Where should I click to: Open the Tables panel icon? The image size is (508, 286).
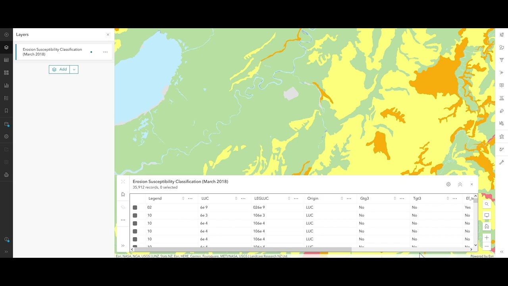[6, 60]
